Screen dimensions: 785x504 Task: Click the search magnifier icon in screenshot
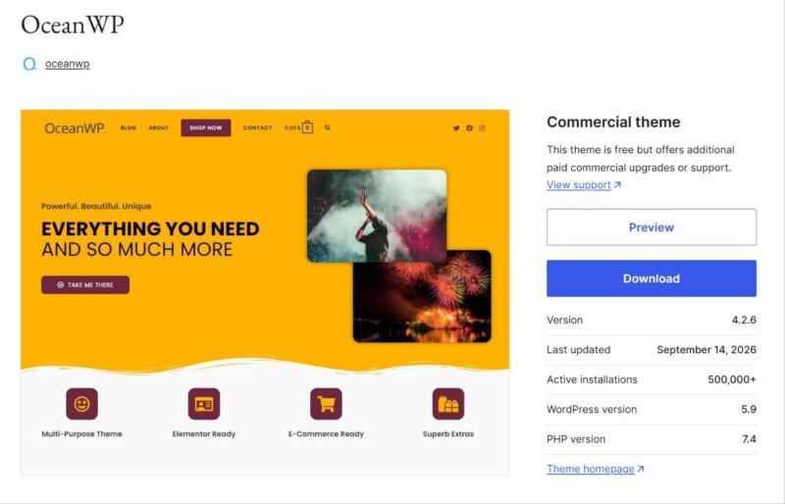tap(328, 127)
